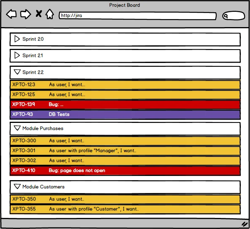The height and width of the screenshot is (229, 250).
Task: Expand the Sprint 21 section
Action: coord(17,55)
